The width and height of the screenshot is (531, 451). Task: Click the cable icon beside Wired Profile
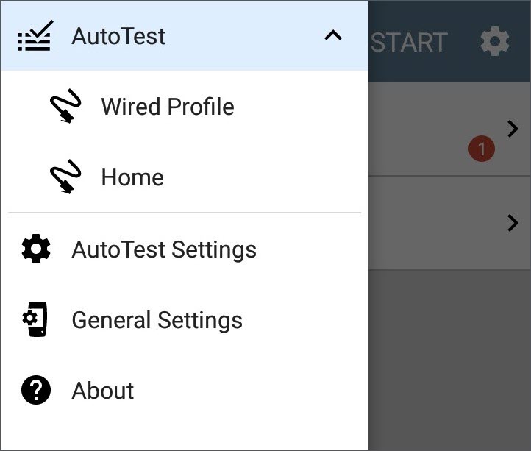pos(65,106)
